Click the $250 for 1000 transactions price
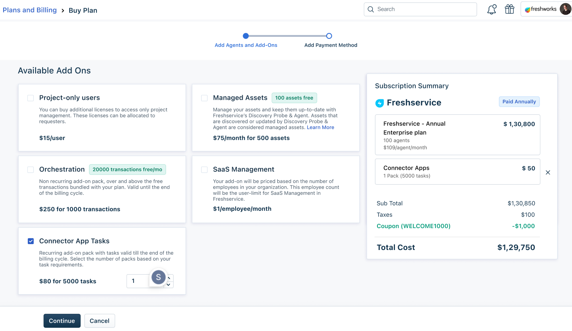Image resolution: width=572 pixels, height=331 pixels. [x=80, y=209]
